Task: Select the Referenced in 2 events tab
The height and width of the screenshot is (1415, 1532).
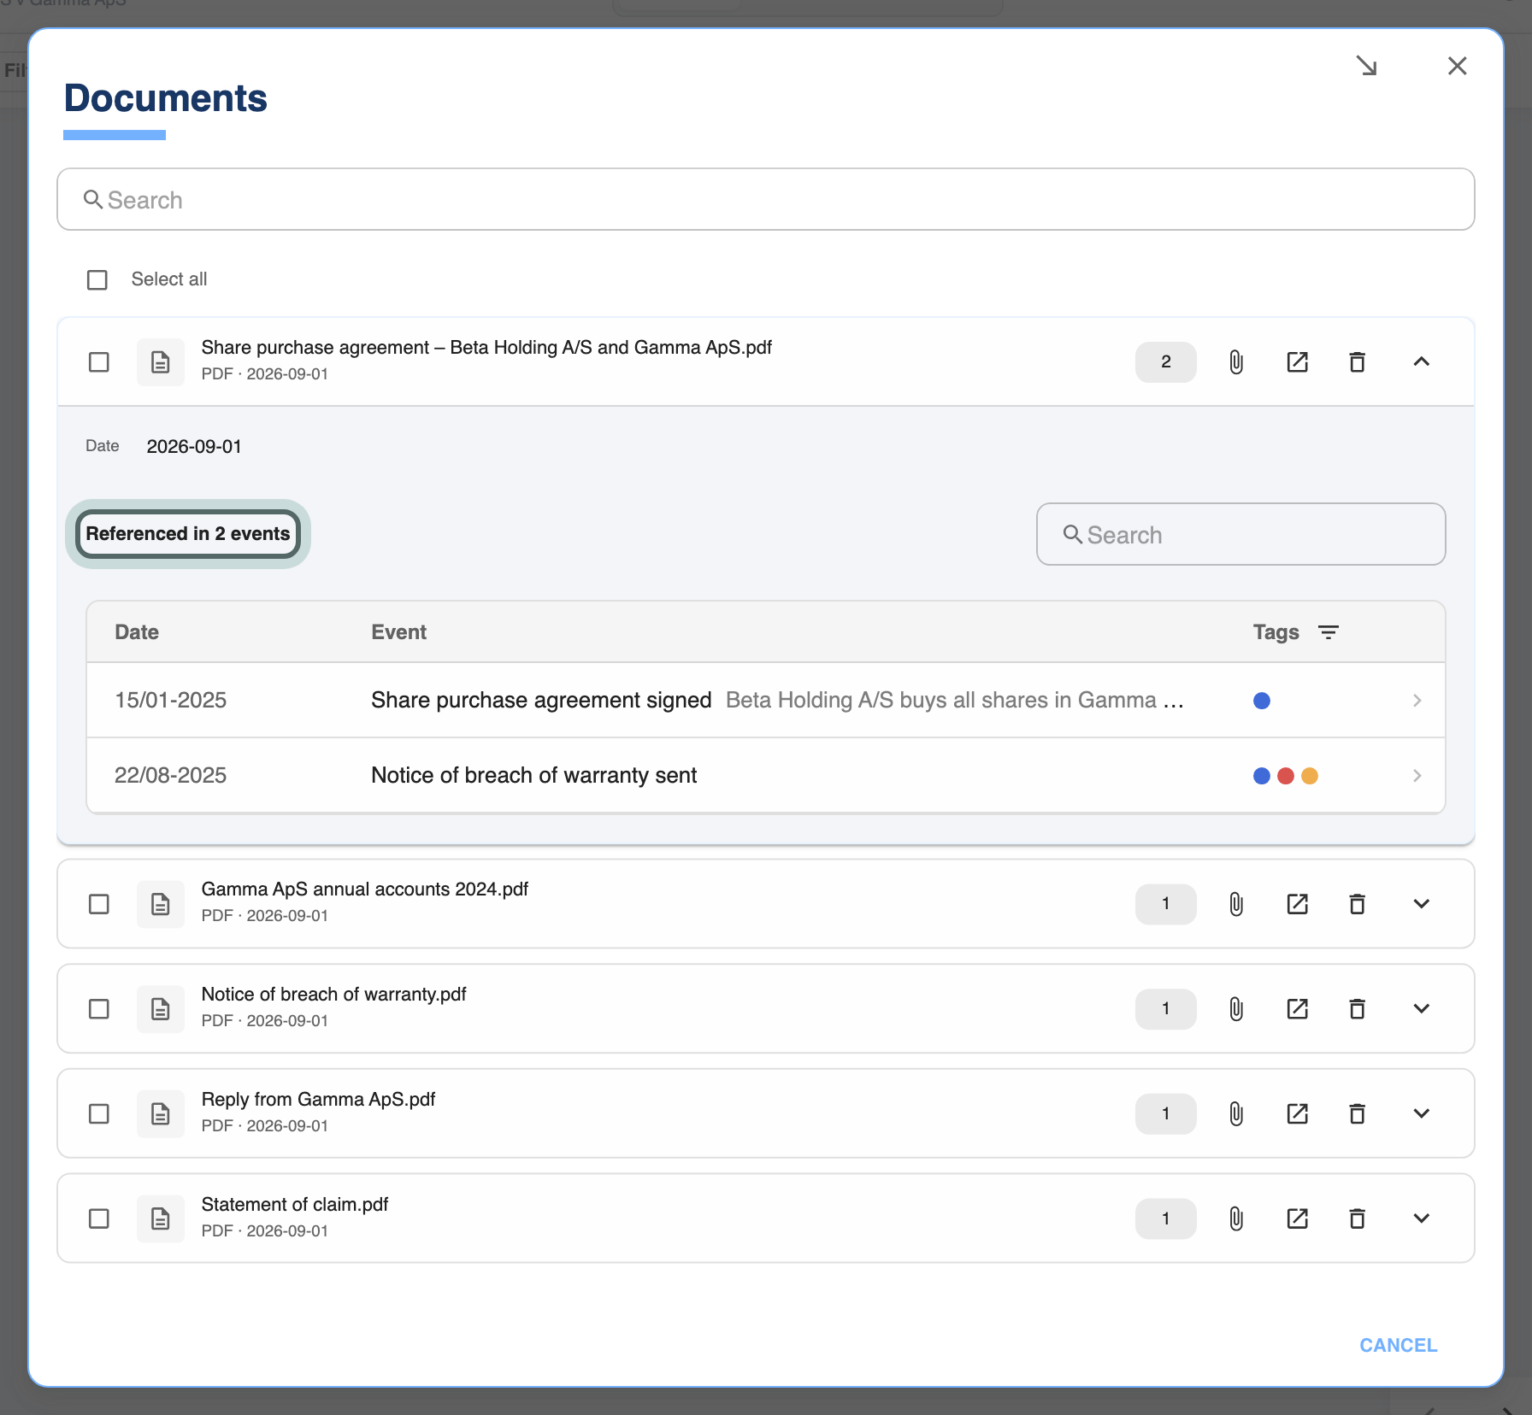Action: coord(188,534)
